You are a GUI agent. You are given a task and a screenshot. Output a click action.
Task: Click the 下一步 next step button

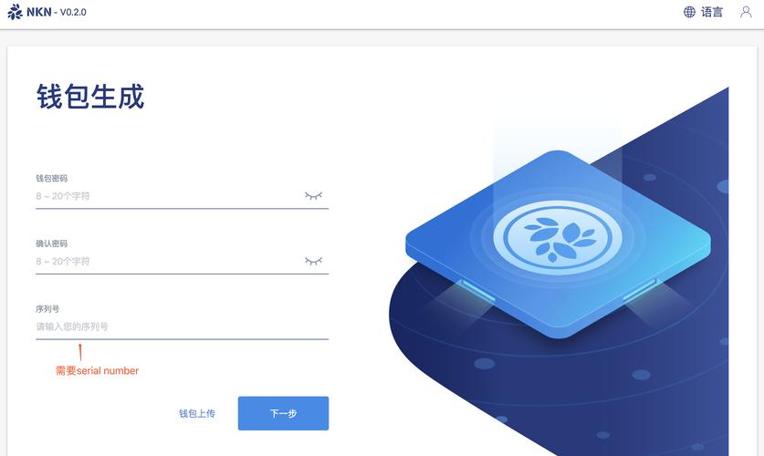point(283,413)
